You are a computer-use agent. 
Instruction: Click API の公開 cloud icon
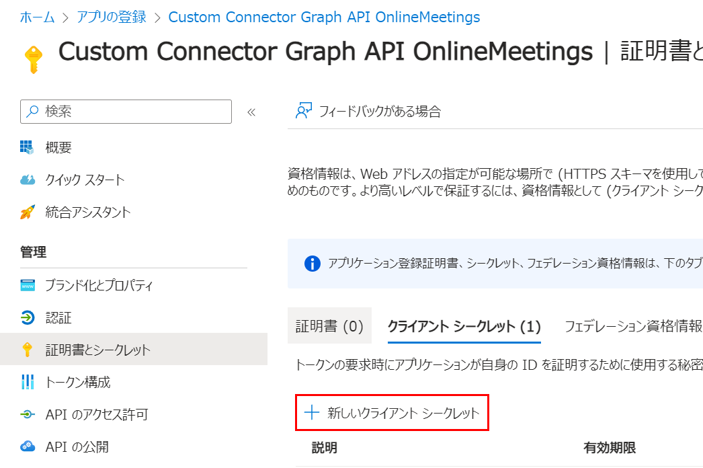coord(27,446)
